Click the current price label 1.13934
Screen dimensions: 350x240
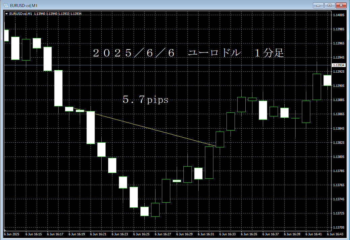(339, 65)
